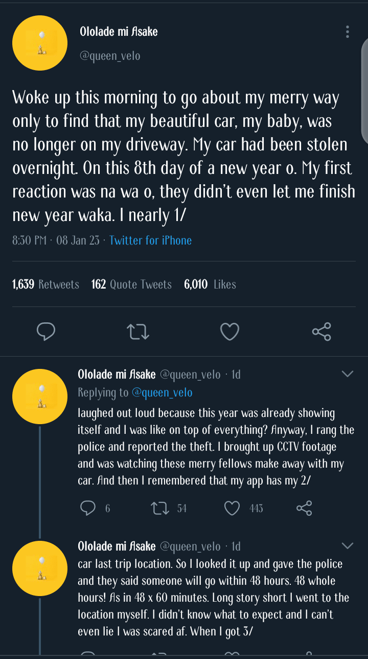The image size is (368, 659).
Task: Open avatar on the 2/ reply tweet
Action: pyautogui.click(x=40, y=397)
